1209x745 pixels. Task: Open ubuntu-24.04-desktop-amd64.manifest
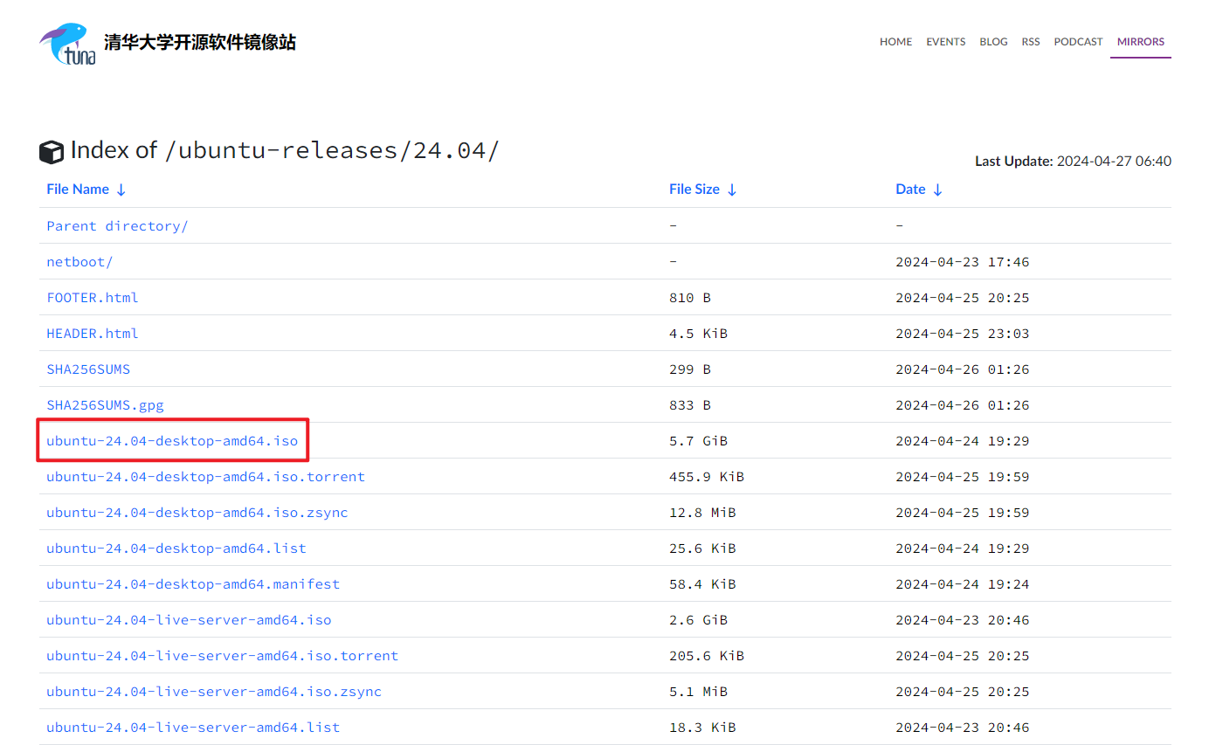coord(193,584)
